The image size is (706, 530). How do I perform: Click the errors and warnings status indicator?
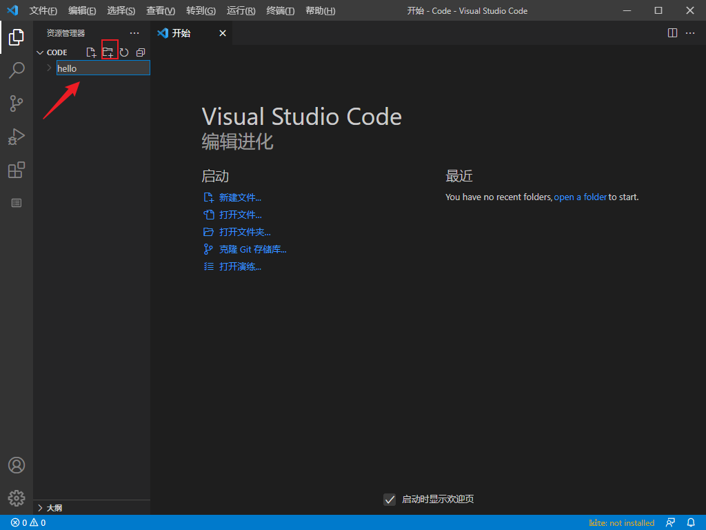coord(28,523)
